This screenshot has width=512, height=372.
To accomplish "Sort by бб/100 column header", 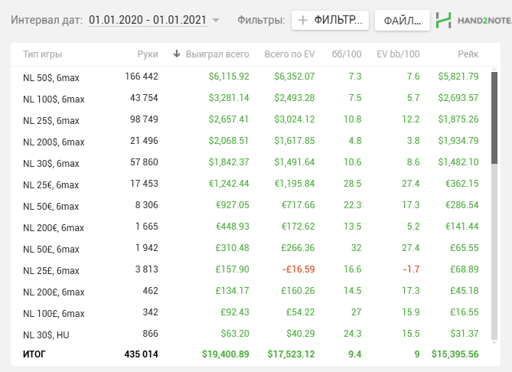I will pos(347,54).
